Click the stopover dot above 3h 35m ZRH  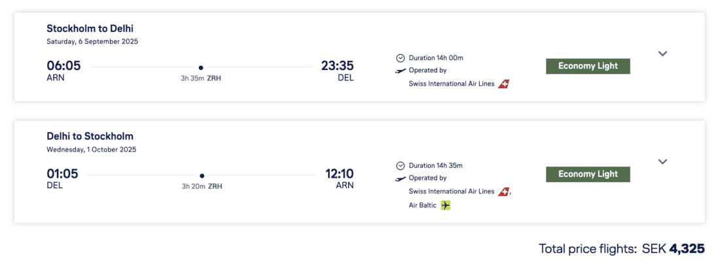pos(201,67)
